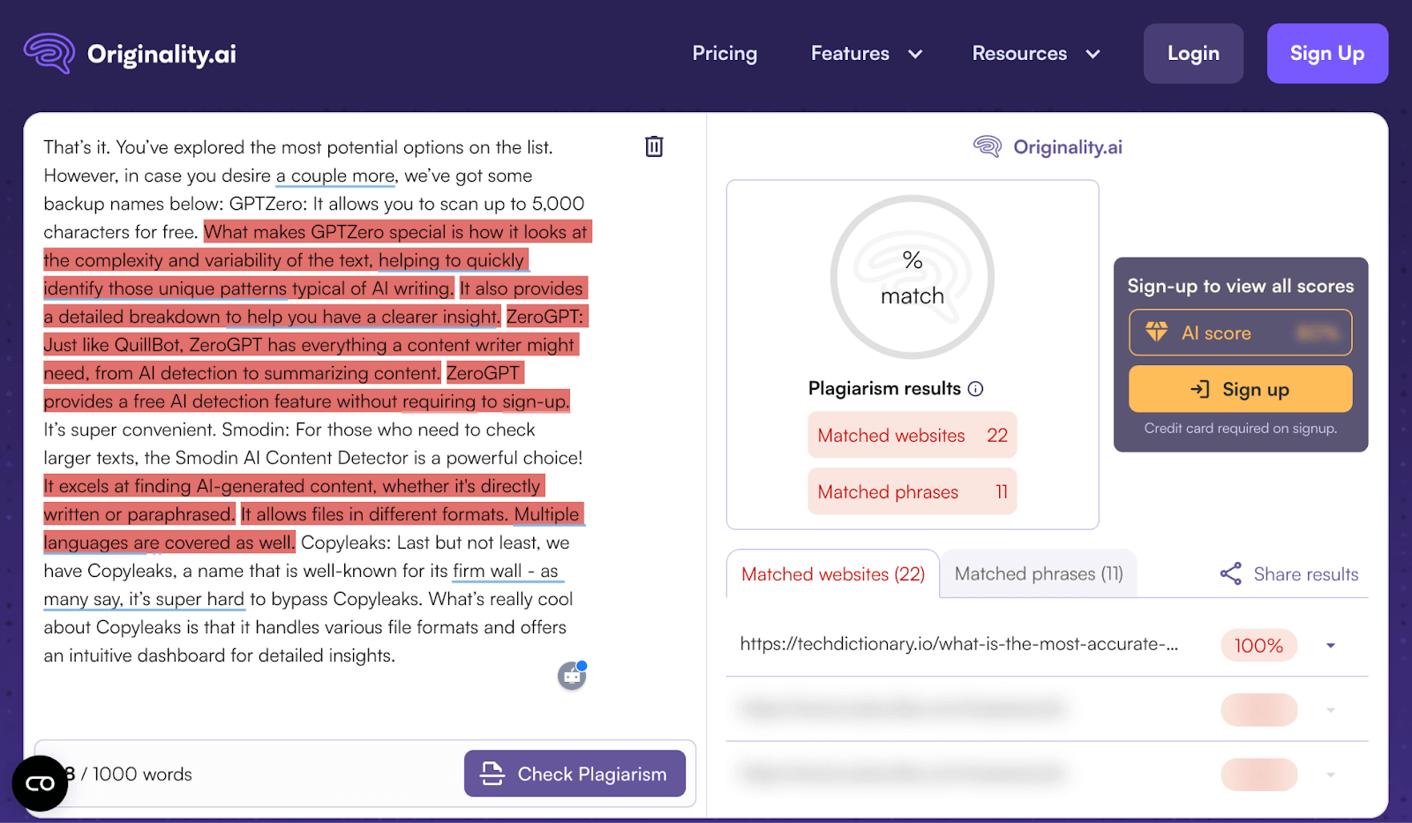This screenshot has width=1412, height=823.
Task: Click the Check Plagiarism button
Action: pyautogui.click(x=575, y=774)
